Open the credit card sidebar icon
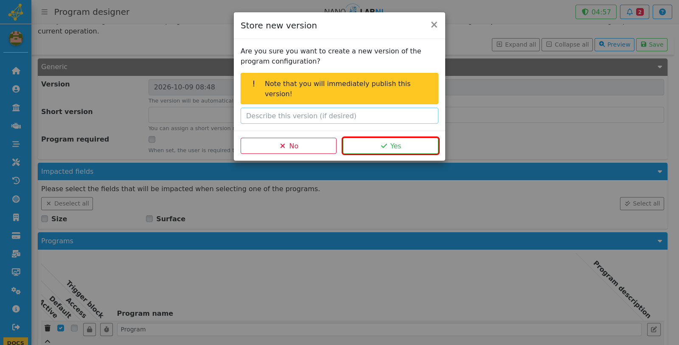The width and height of the screenshot is (679, 345). (16, 236)
